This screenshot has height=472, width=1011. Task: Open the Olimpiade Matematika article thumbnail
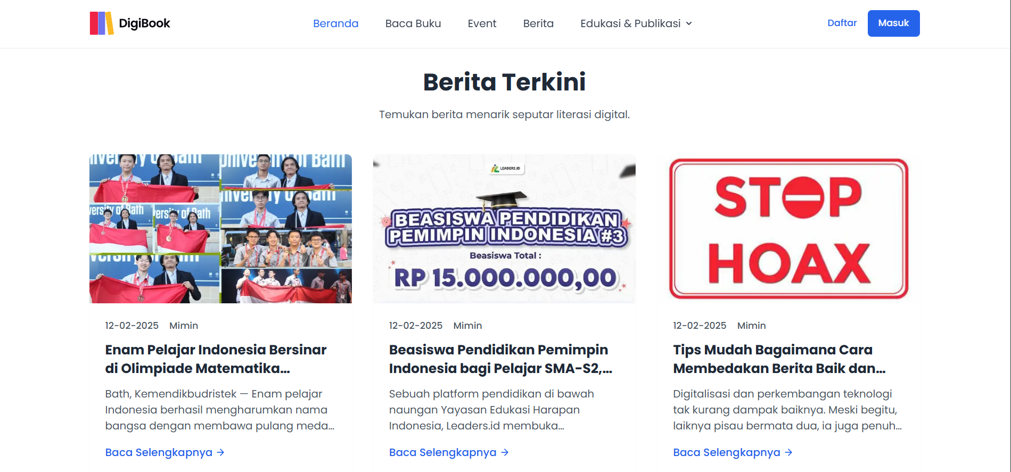[220, 229]
